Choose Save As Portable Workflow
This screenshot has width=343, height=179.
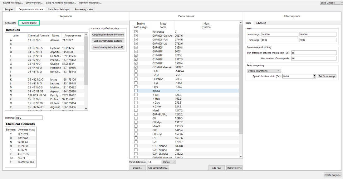coord(61,3)
